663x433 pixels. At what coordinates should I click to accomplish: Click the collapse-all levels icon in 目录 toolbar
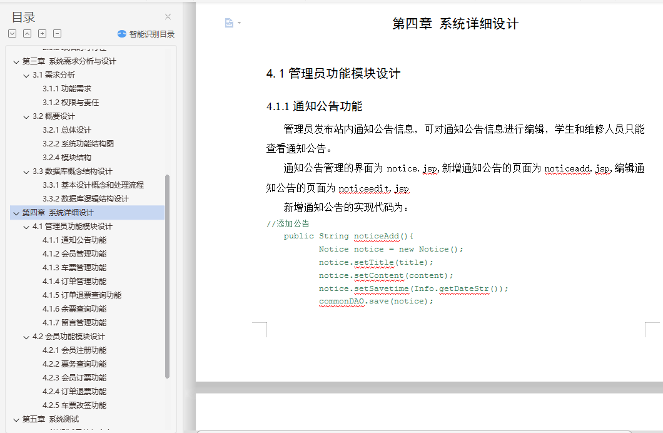click(x=27, y=33)
